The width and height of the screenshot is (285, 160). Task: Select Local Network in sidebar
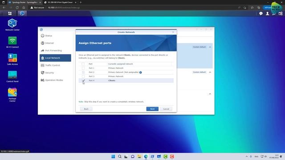click(x=55, y=58)
